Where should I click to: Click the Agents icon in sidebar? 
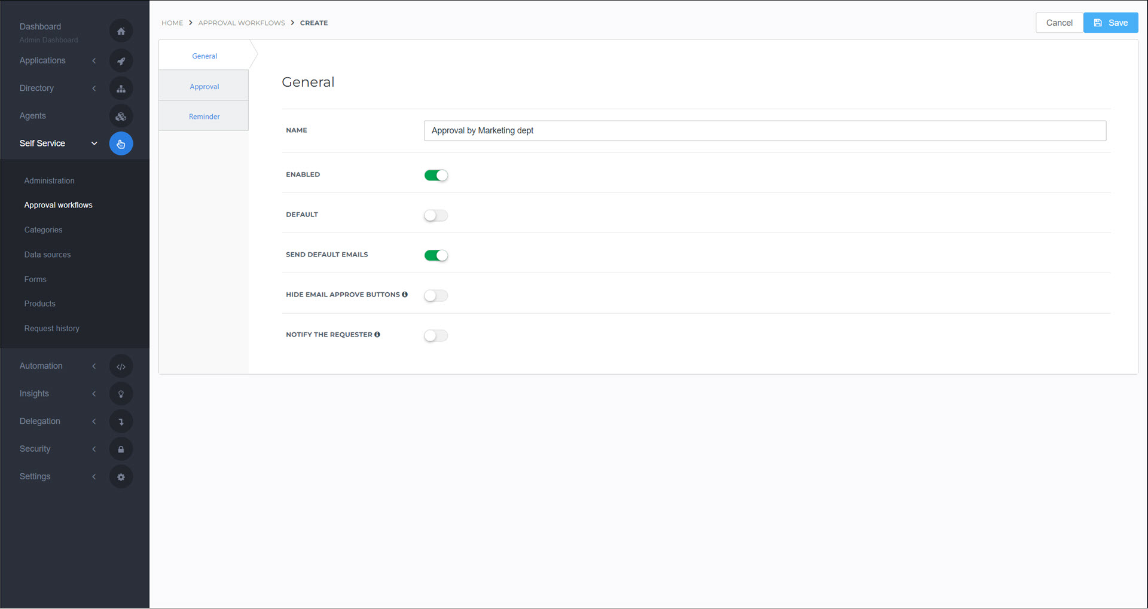click(121, 116)
